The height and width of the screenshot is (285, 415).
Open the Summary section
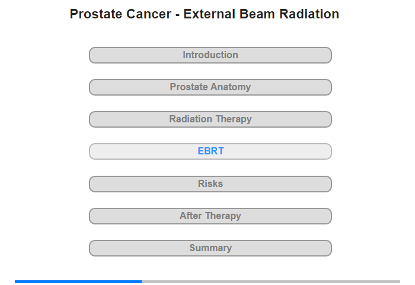pos(210,248)
